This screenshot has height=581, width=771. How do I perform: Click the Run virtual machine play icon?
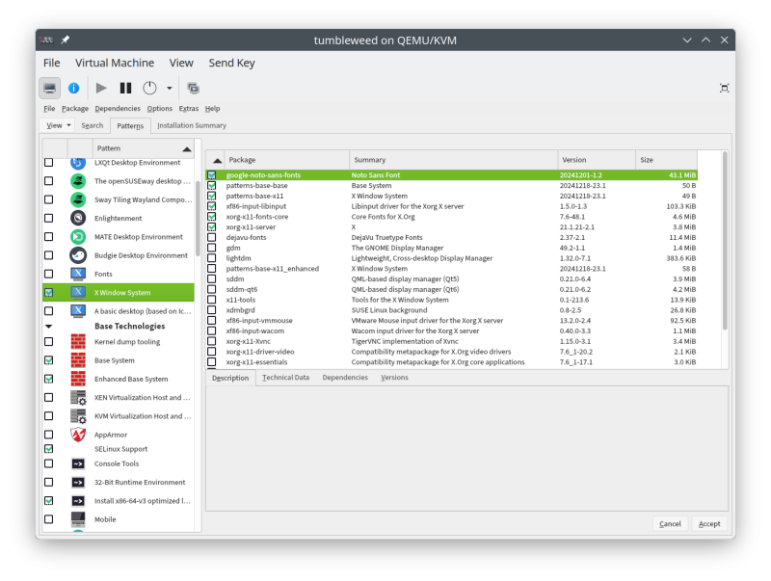[101, 89]
